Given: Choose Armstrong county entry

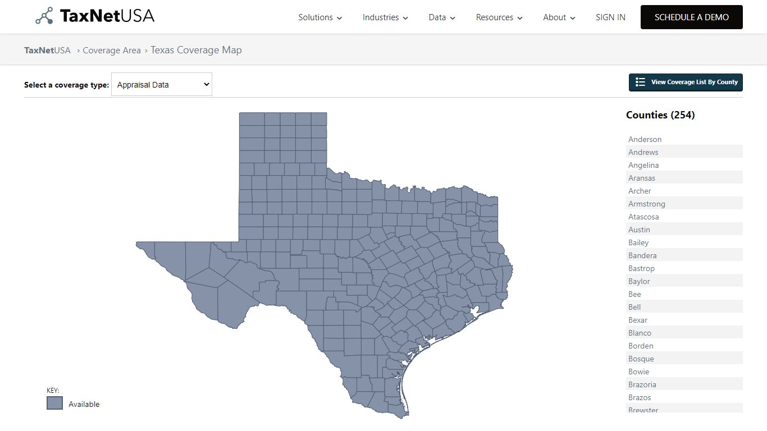Looking at the screenshot, I should point(684,204).
